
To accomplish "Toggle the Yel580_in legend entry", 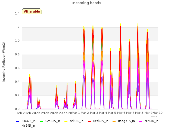I will [74, 121].
